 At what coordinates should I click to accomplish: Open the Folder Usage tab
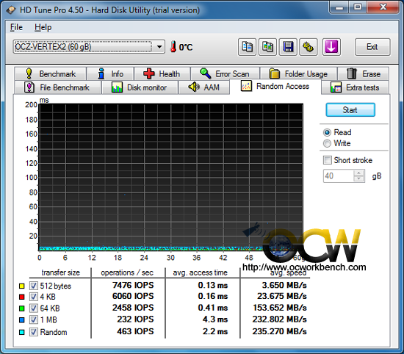[x=299, y=73]
